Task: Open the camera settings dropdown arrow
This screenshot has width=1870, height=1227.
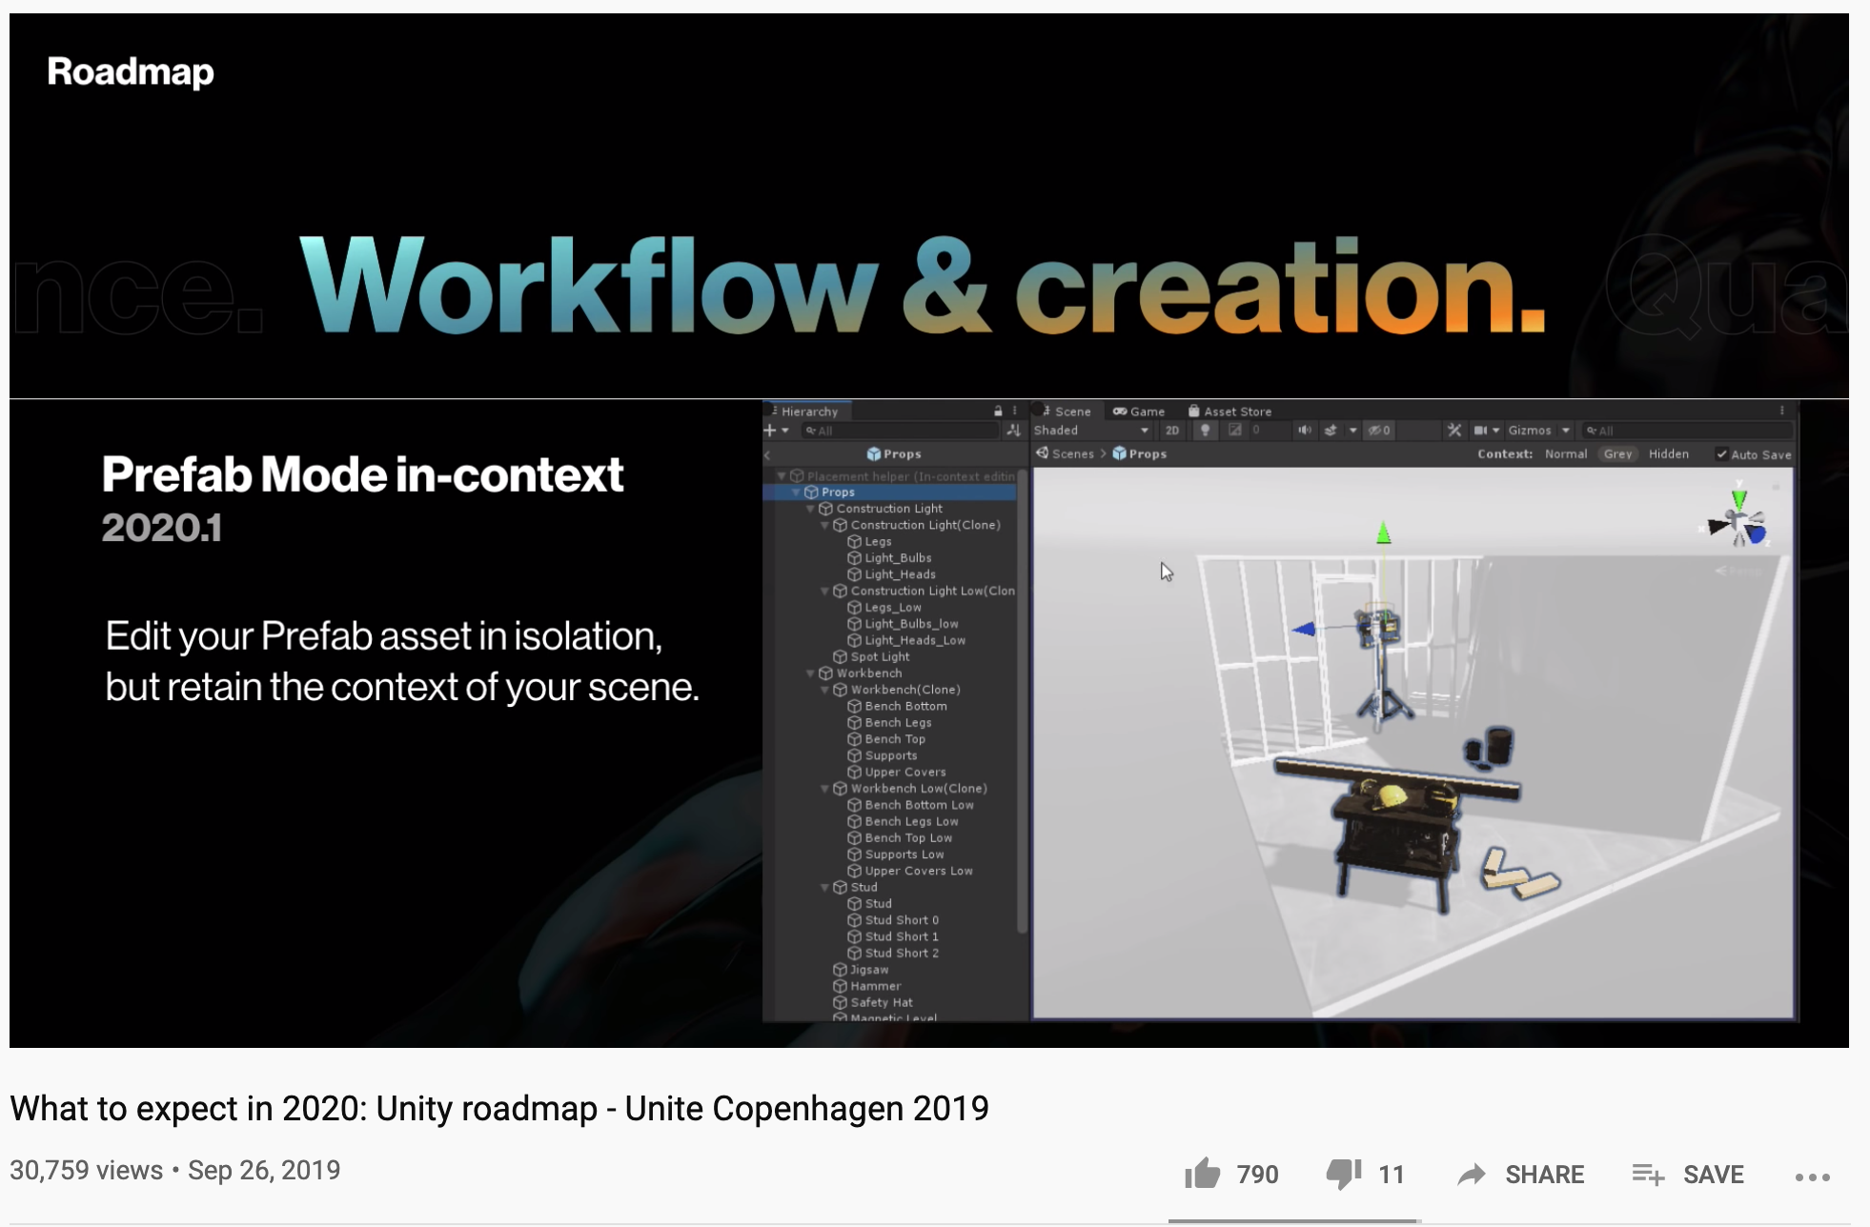Action: [1495, 431]
